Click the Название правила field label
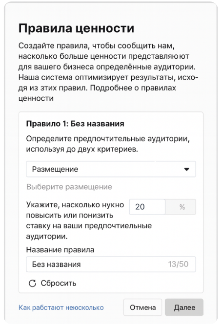The height and width of the screenshot is (330, 223). pyautogui.click(x=60, y=250)
